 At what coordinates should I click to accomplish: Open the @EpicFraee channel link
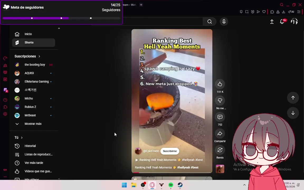tap(151, 151)
